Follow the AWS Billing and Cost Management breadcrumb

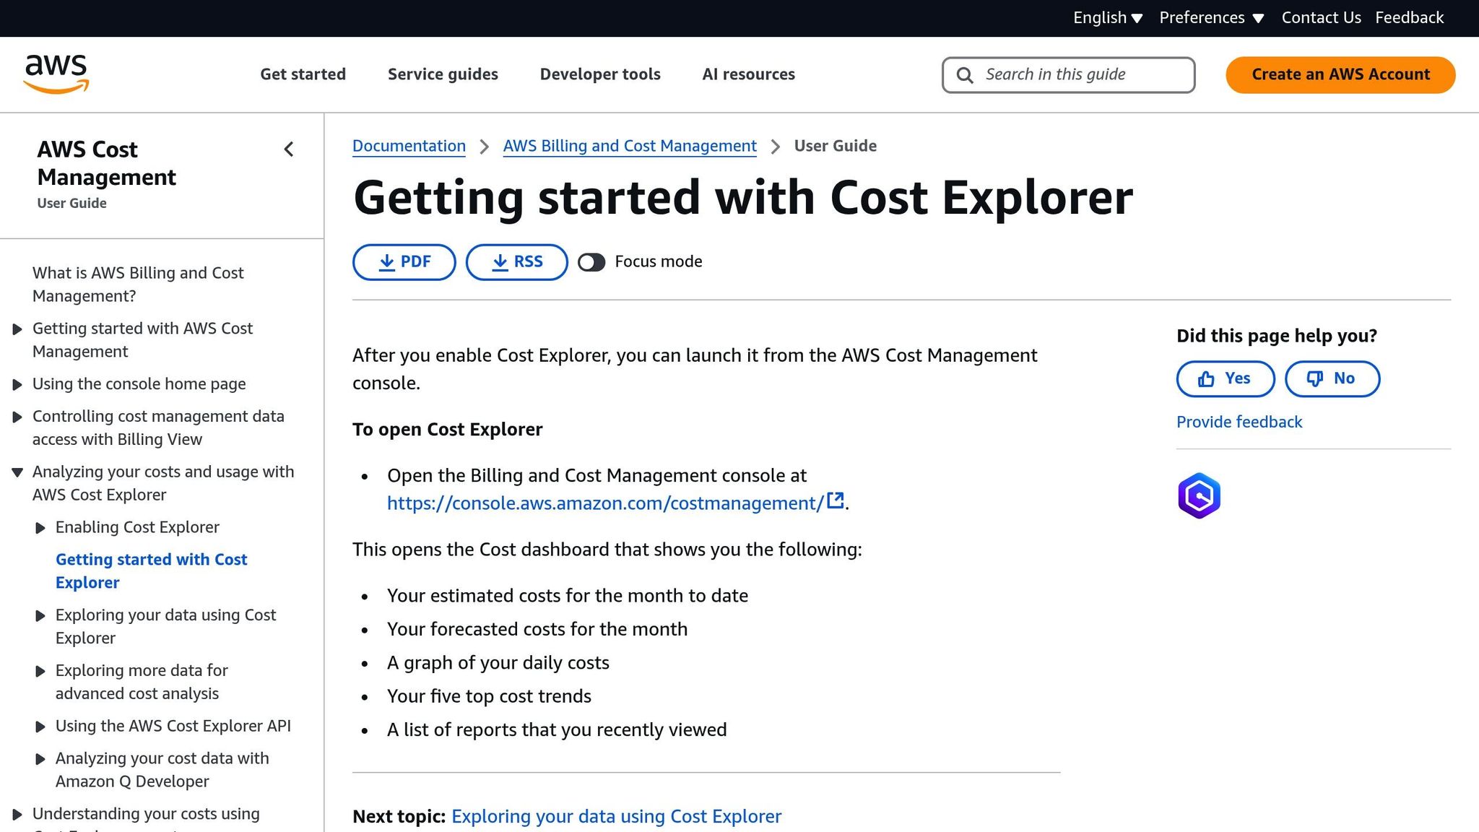point(629,146)
